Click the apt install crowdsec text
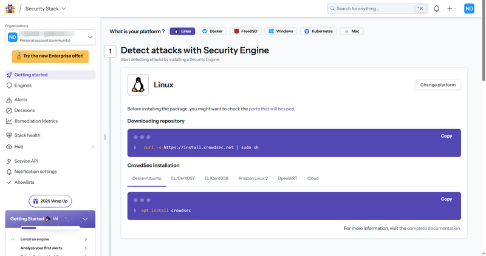The height and width of the screenshot is (256, 486). 166,211
